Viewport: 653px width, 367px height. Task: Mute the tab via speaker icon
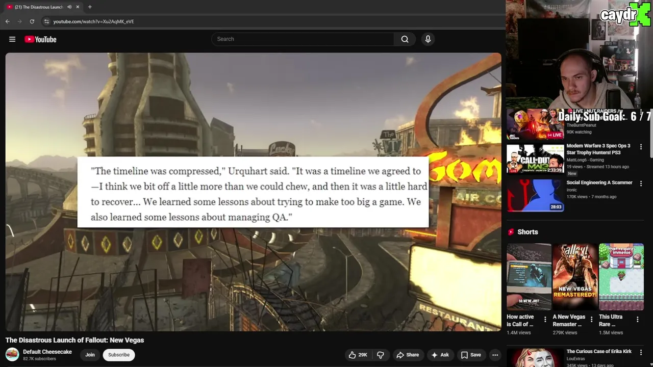pos(69,7)
